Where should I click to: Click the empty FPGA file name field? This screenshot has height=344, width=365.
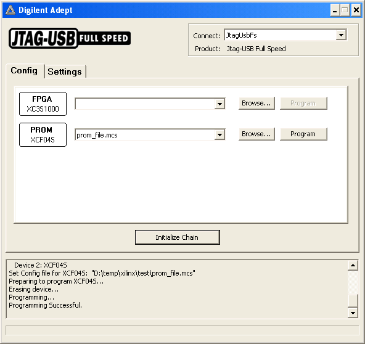pos(145,104)
